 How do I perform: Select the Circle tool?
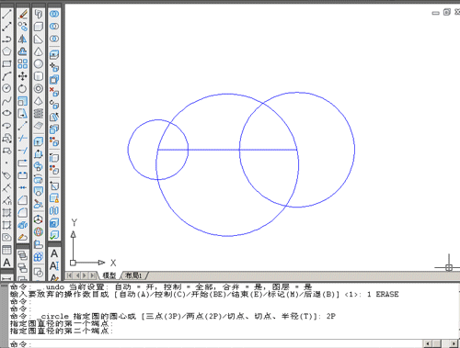[x=6, y=88]
